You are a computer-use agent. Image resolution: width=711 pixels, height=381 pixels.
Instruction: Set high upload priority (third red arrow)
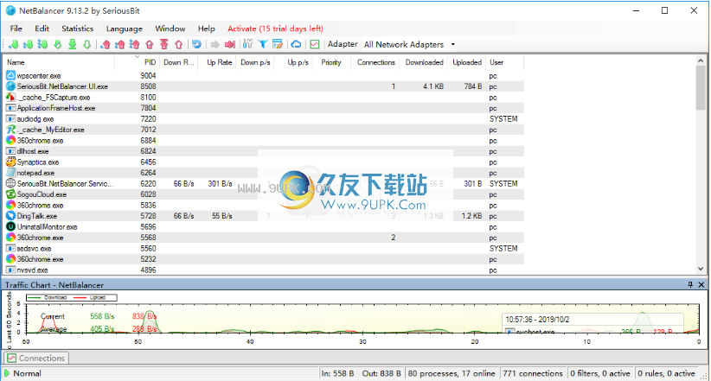[x=135, y=44]
